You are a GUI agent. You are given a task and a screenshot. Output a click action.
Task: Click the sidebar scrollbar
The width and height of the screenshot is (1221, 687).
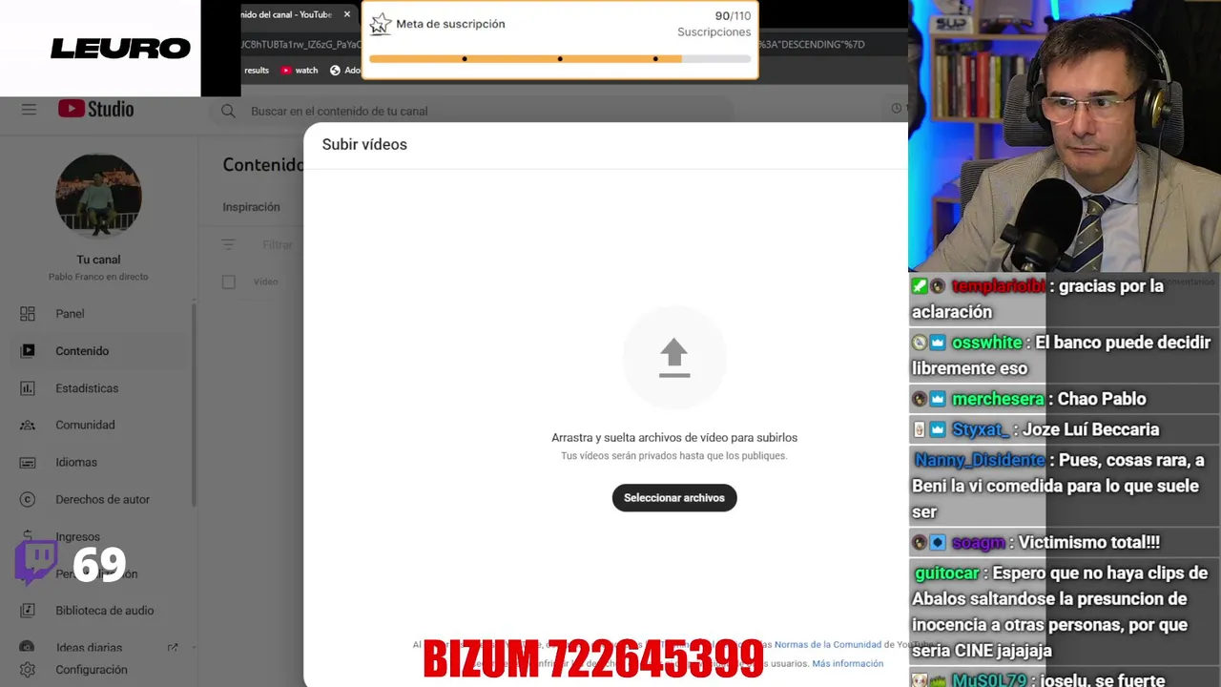(x=194, y=406)
